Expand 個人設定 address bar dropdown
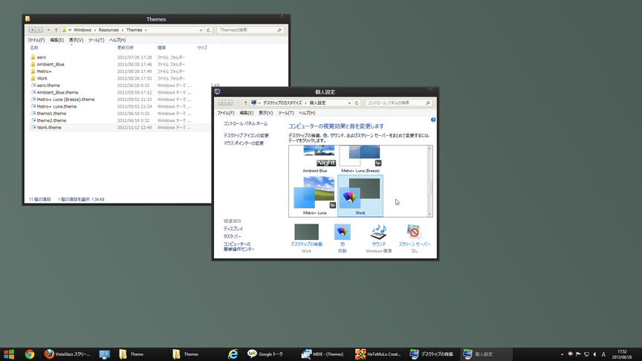The height and width of the screenshot is (361, 642). [349, 103]
